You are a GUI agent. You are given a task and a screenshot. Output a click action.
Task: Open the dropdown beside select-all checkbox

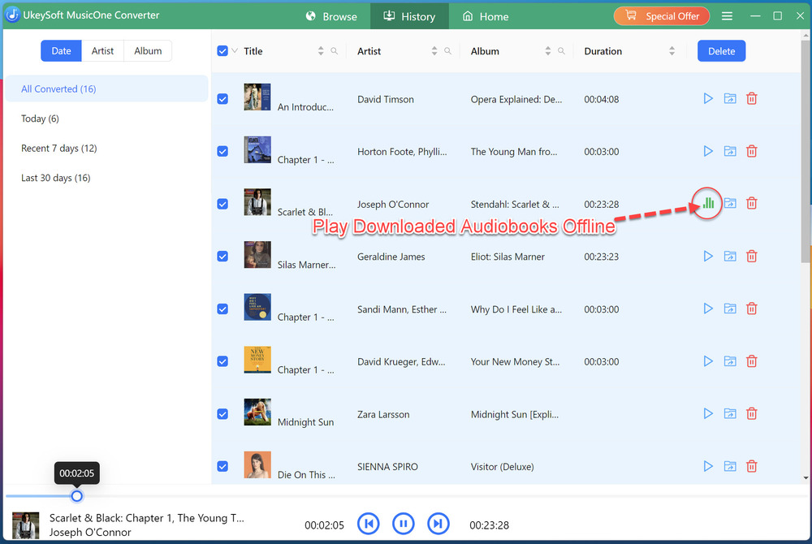235,50
